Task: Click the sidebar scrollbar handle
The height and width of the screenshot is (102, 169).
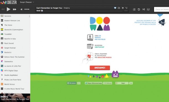Action: click(29, 16)
